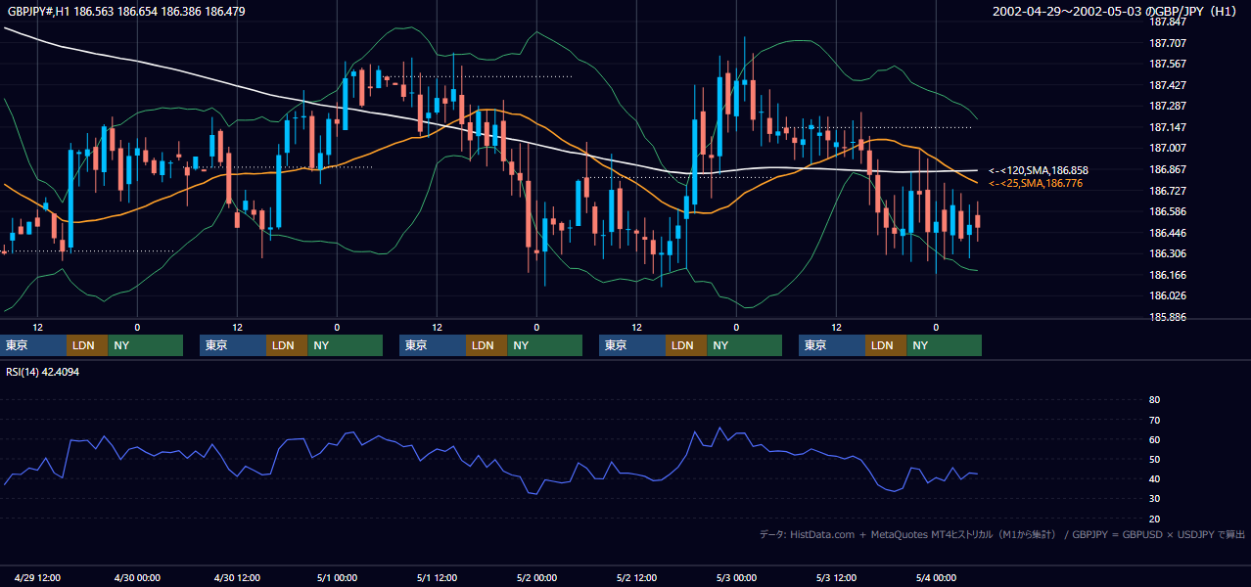This screenshot has height=587, width=1251.
Task: Click the 5/2 00:00 time axis label
Action: [x=537, y=577]
